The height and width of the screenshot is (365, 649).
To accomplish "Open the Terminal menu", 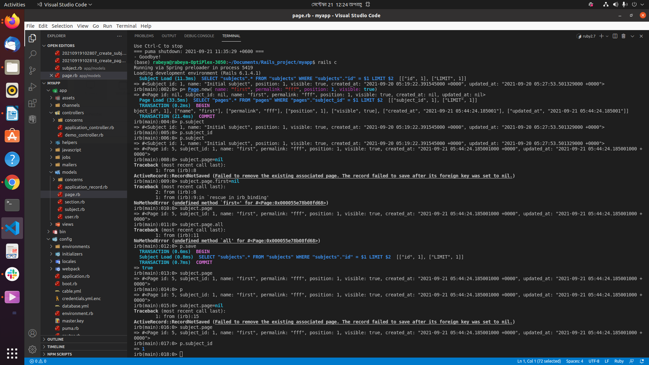I will [x=126, y=26].
